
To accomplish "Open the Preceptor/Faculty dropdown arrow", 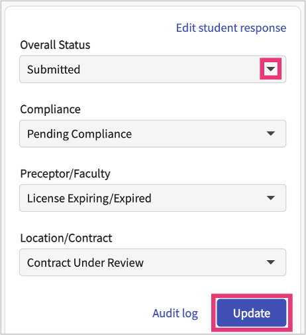I will 270,198.
